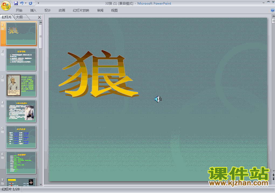Select slide 5 thumbnail 生字注音
Viewport: 275px width, 193px height.
(x=21, y=137)
